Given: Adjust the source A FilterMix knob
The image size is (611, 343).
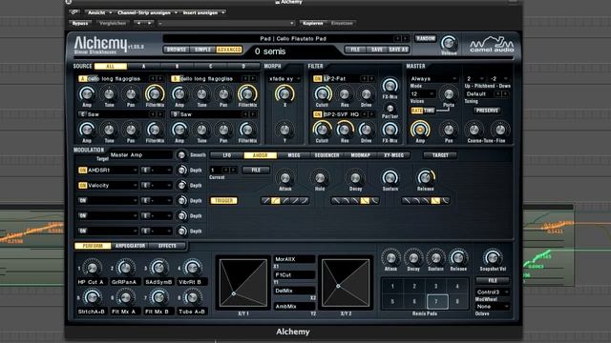Looking at the screenshot, I should click(x=155, y=93).
